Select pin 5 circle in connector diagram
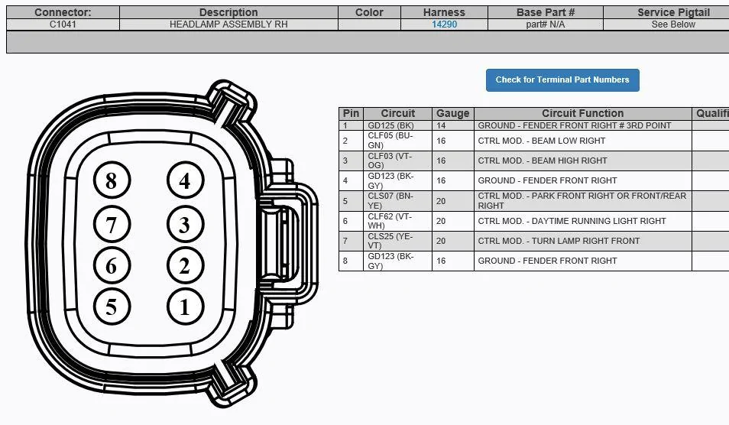 (x=112, y=307)
